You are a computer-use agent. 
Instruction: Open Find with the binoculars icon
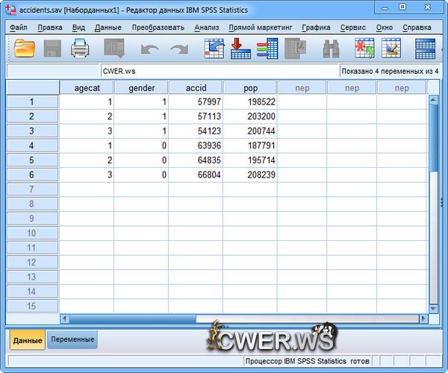click(331, 48)
